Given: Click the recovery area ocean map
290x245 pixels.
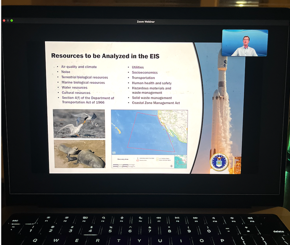Looking at the screenshot, I should 149,131.
